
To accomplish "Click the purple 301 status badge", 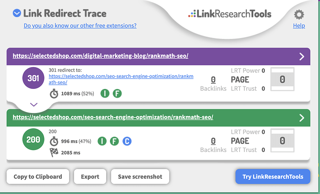I will [x=33, y=78].
